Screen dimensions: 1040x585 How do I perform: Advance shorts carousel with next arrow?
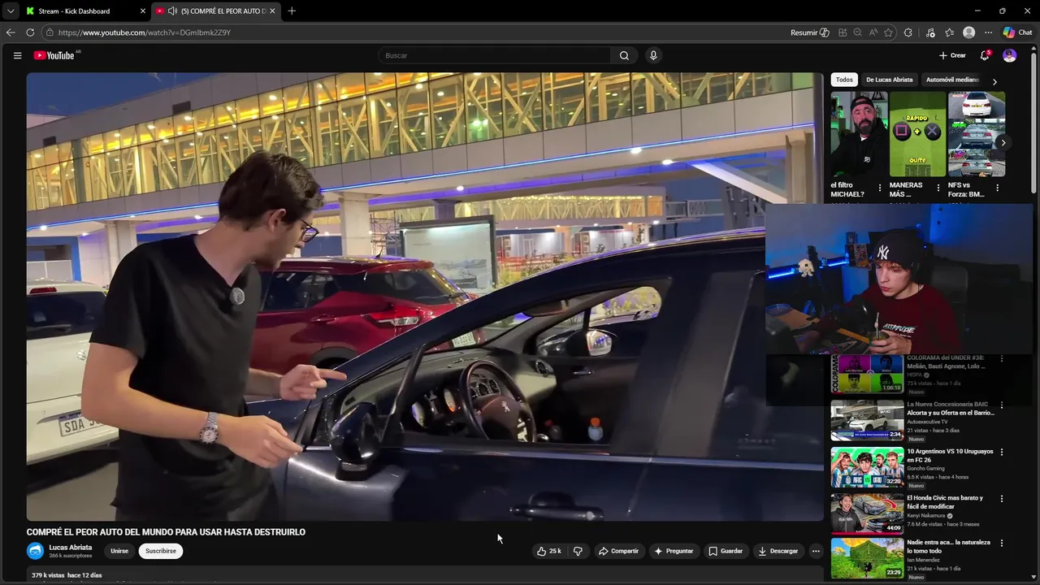pos(1003,142)
